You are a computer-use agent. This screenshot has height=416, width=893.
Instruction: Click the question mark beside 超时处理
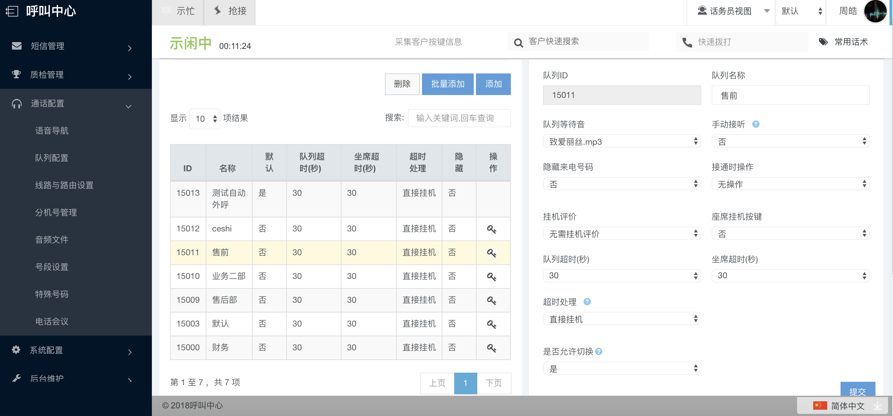[587, 302]
